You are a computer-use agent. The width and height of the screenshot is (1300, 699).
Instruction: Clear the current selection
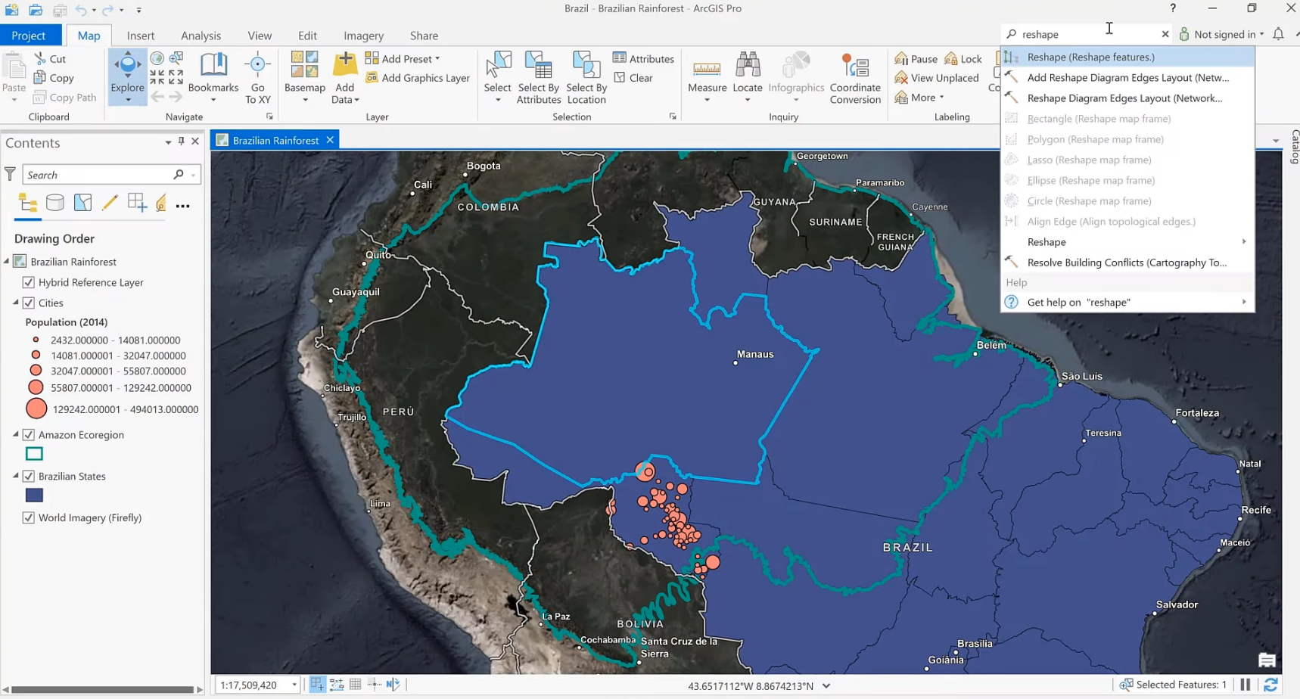coord(633,78)
